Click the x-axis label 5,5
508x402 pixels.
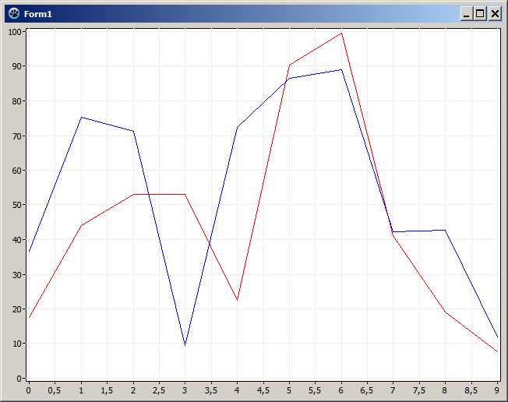pyautogui.click(x=315, y=390)
